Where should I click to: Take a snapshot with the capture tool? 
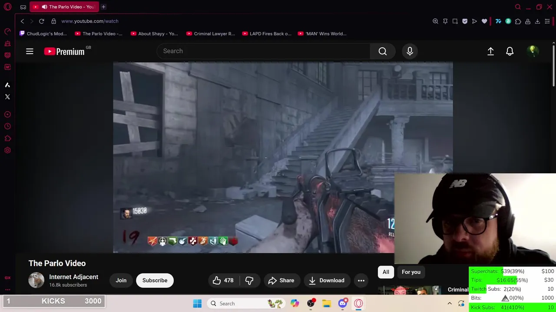tap(455, 21)
